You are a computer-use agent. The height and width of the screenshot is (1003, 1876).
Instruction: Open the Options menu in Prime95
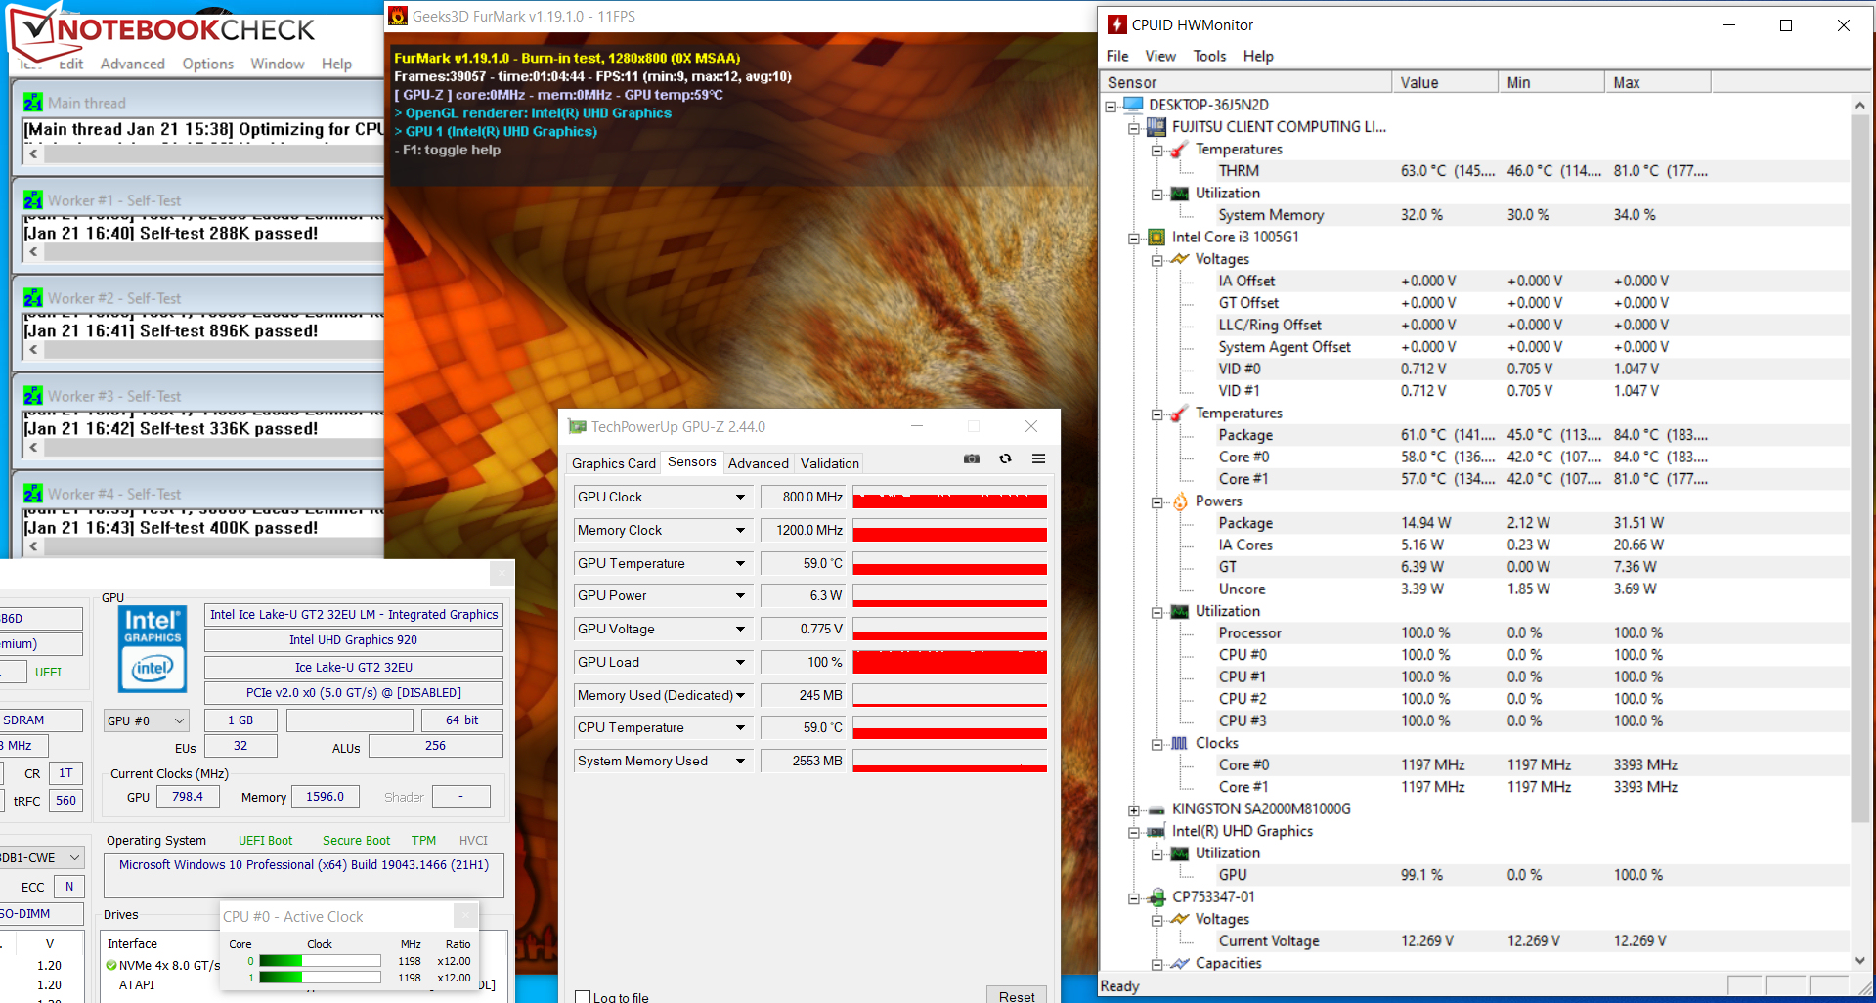coord(207,64)
